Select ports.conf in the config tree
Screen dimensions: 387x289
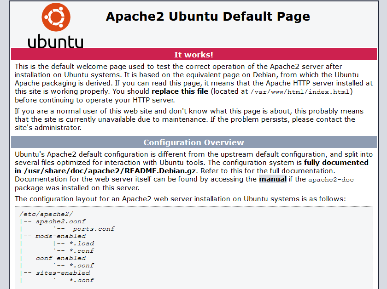(x=94, y=229)
